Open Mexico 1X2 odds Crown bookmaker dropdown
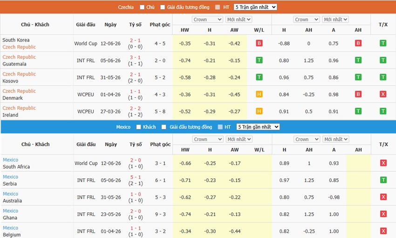This screenshot has width=396, height=238. (x=208, y=139)
